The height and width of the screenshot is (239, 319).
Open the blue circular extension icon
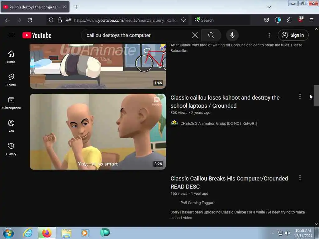[278, 20]
